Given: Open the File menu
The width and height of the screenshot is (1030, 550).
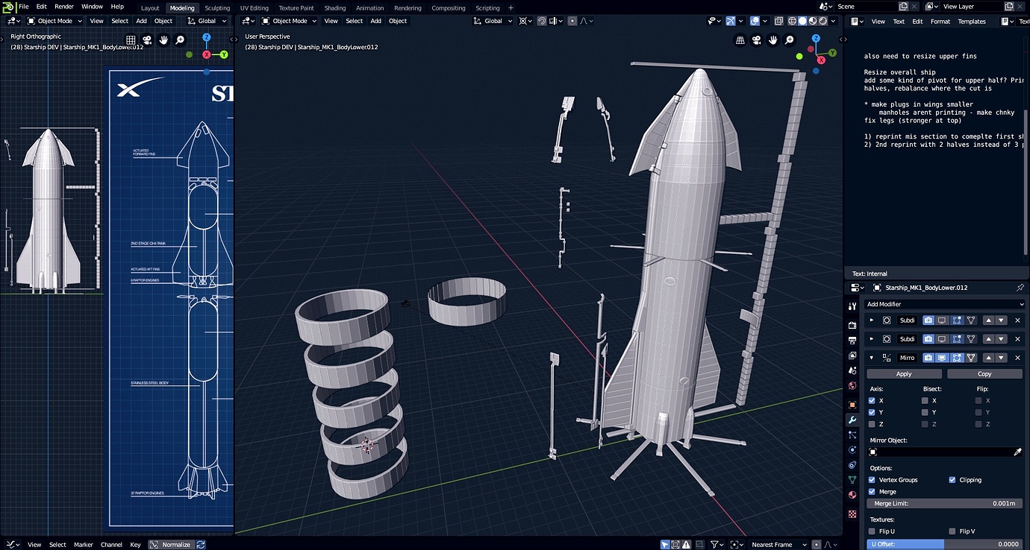Looking at the screenshot, I should click(x=24, y=7).
